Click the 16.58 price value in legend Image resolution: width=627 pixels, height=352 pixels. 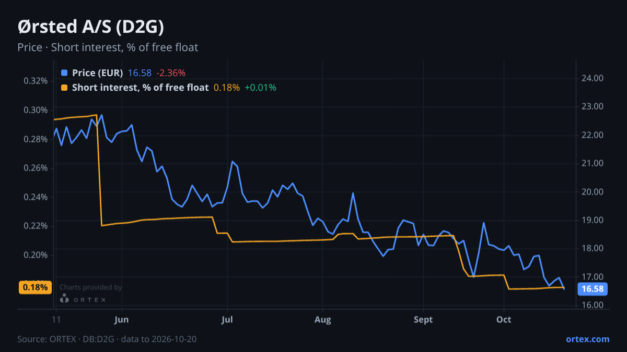click(x=140, y=73)
